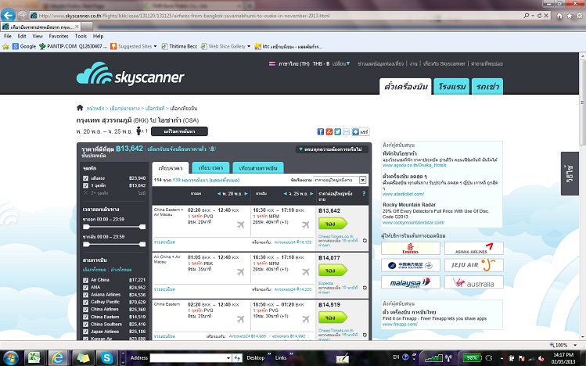The image size is (586, 366).
Task: Expand the dark dropdown panel above results
Action: click(332, 149)
